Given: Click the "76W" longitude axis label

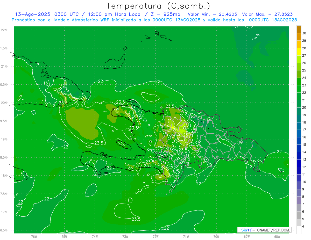Looking at the screenshot, I should (34, 236).
